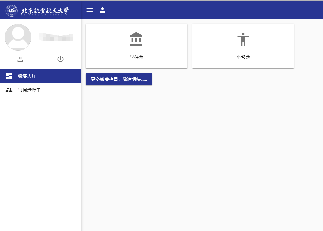This screenshot has width=323, height=231.
Task: Click the people icon beside 待同步账单
Action: [9, 90]
